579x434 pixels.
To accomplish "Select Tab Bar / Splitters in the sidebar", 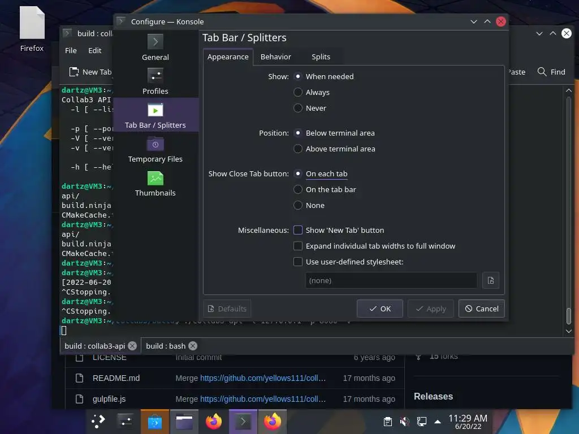I will (x=155, y=115).
